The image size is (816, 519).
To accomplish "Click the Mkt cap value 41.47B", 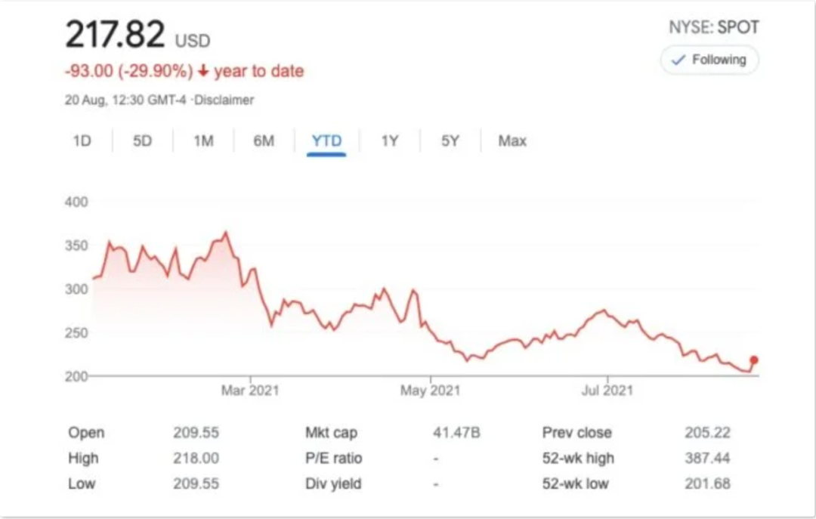I will pyautogui.click(x=456, y=433).
